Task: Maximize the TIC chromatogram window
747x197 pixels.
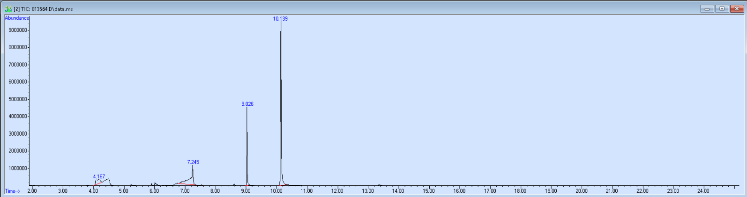Action: (722, 9)
